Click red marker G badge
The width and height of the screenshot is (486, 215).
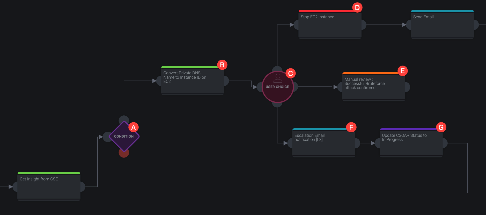[x=441, y=127]
